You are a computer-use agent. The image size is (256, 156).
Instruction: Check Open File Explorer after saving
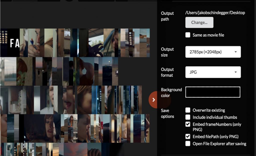coord(188,144)
